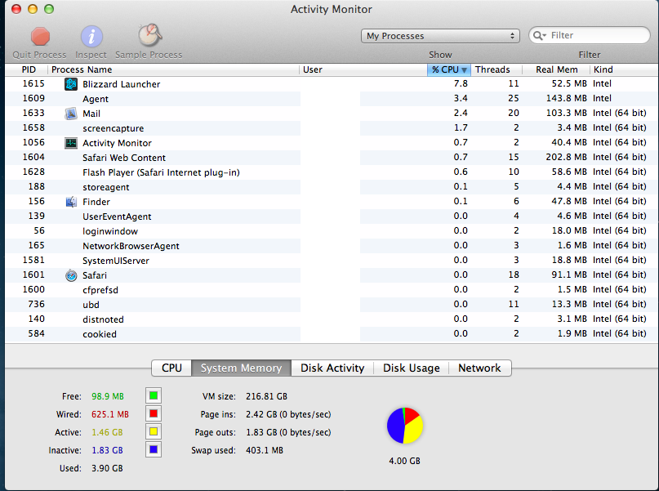This screenshot has width=659, height=491.
Task: Click the Used 3.90 GB value
Action: pos(107,468)
